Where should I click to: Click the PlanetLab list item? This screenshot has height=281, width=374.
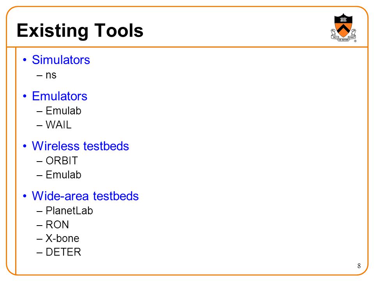(x=69, y=211)
